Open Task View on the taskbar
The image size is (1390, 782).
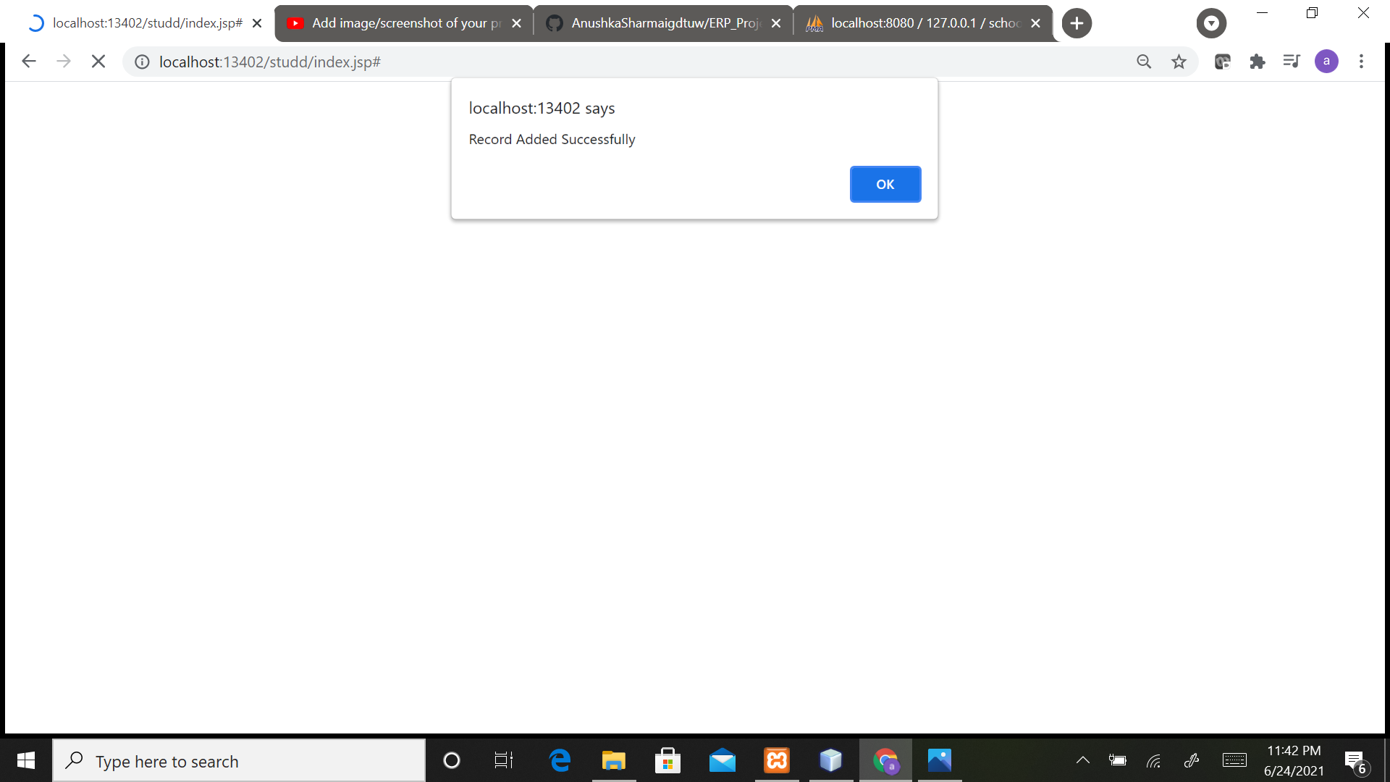[x=504, y=760]
